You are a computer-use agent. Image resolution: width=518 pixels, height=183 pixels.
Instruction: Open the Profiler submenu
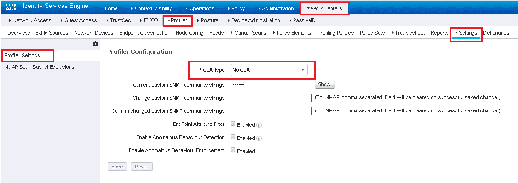click(x=178, y=20)
